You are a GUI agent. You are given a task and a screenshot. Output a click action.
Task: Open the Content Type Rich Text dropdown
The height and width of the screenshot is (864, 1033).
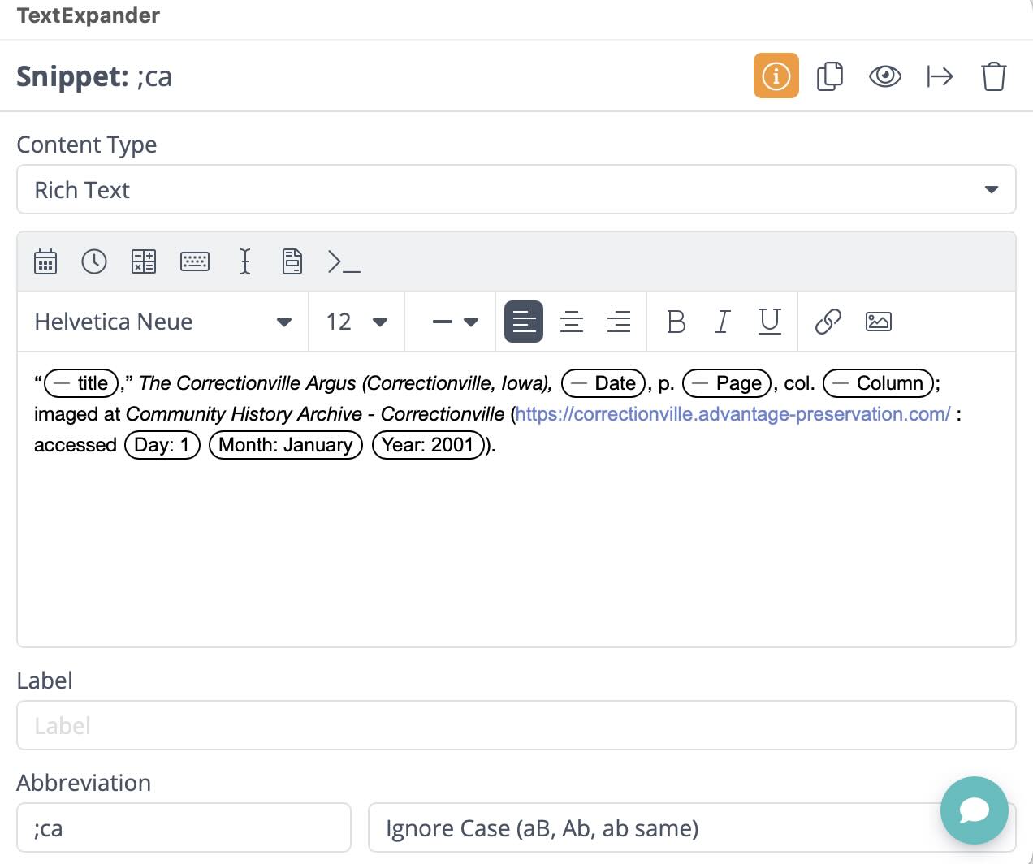tap(516, 189)
